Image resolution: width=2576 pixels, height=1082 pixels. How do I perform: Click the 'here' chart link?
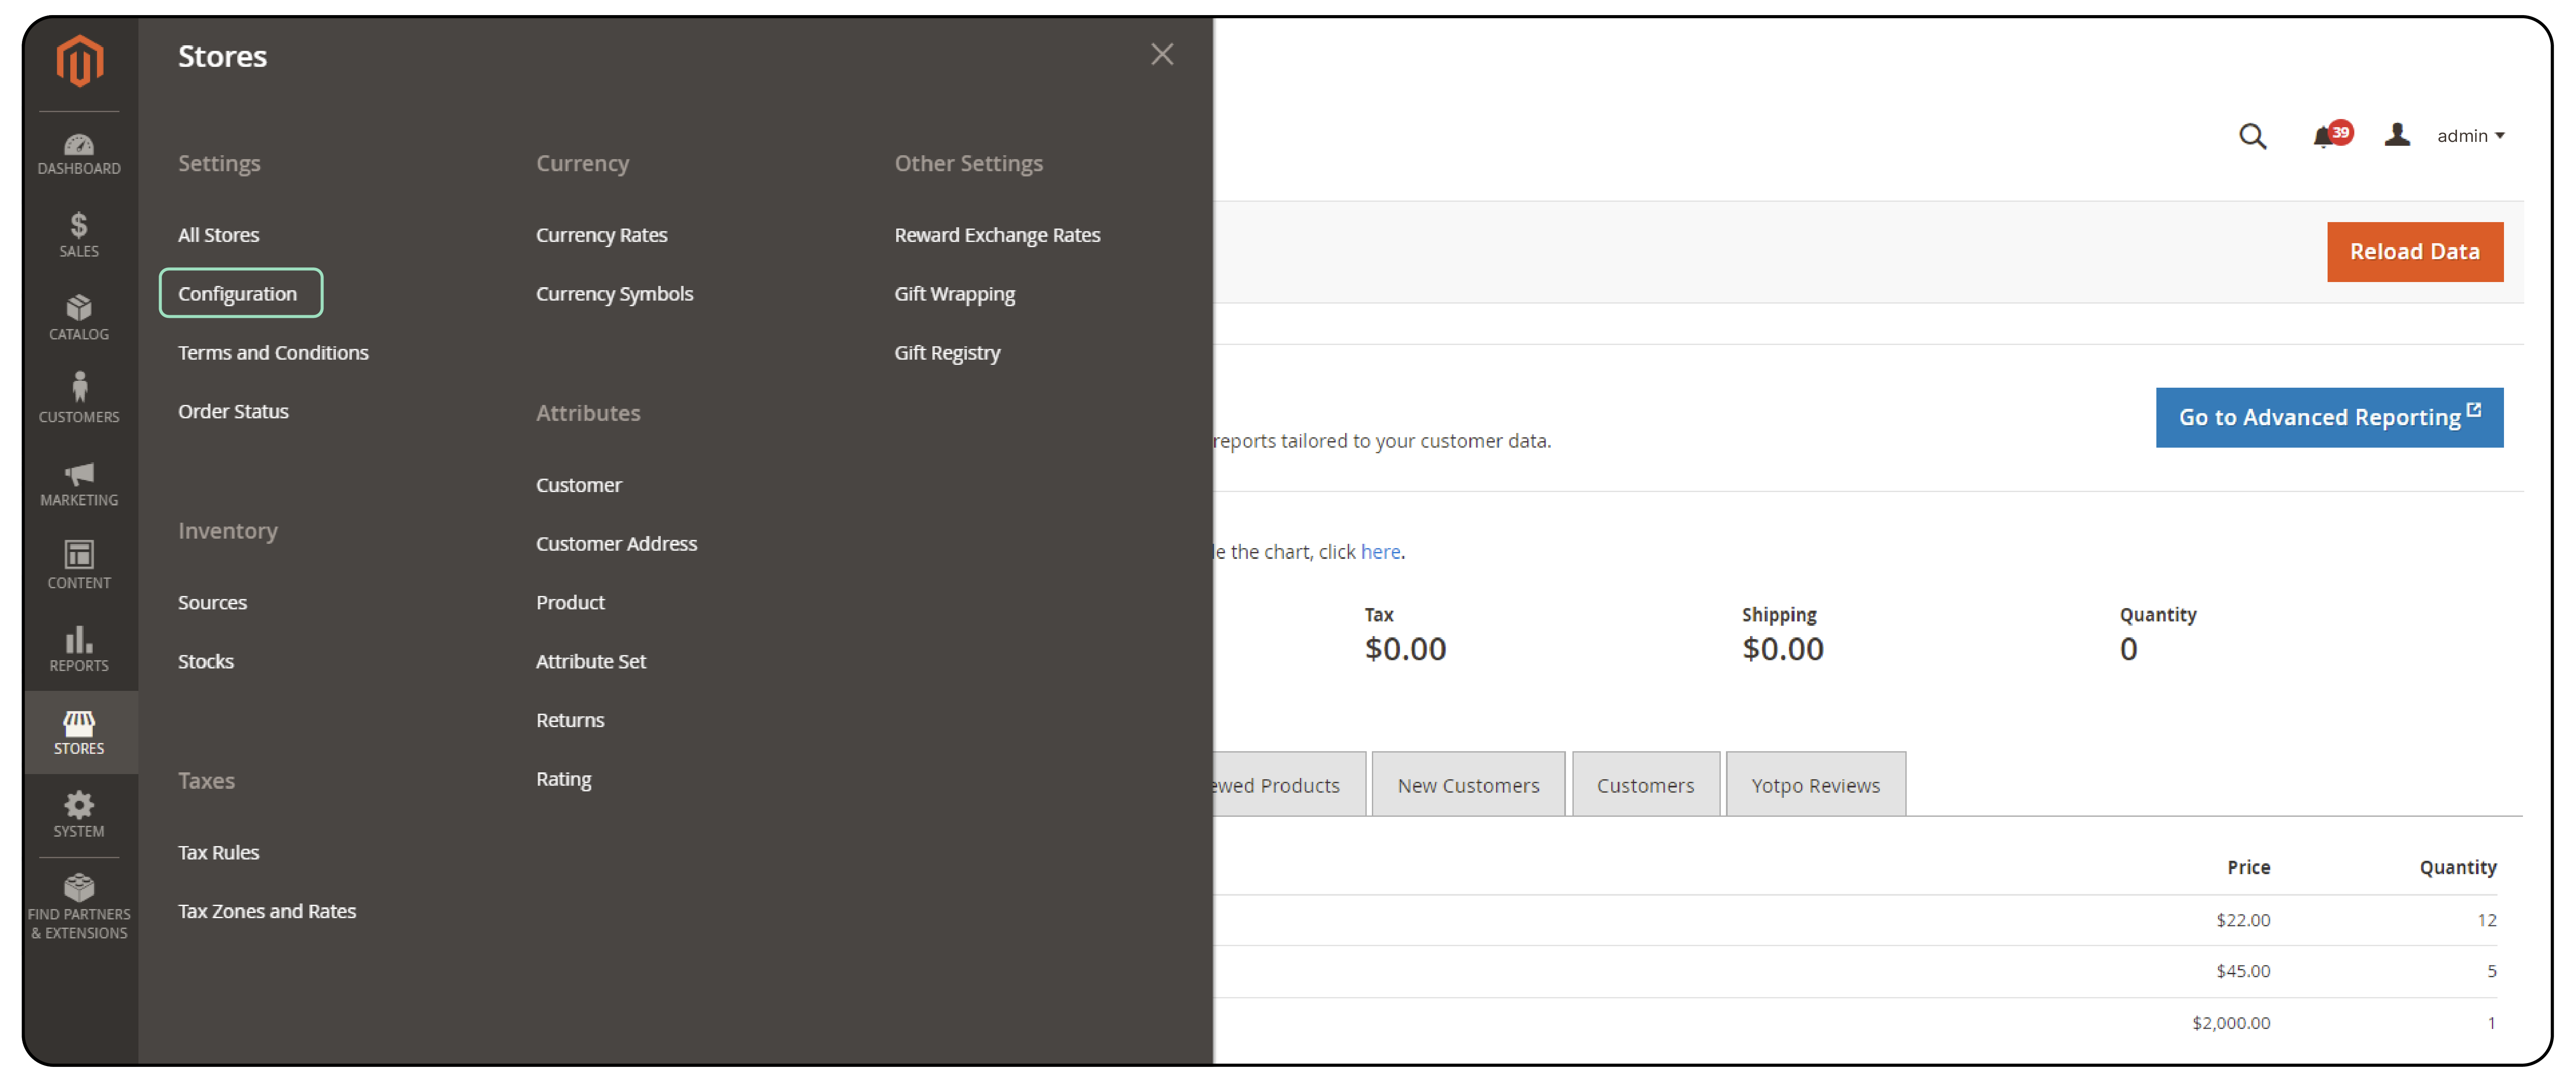(1380, 552)
